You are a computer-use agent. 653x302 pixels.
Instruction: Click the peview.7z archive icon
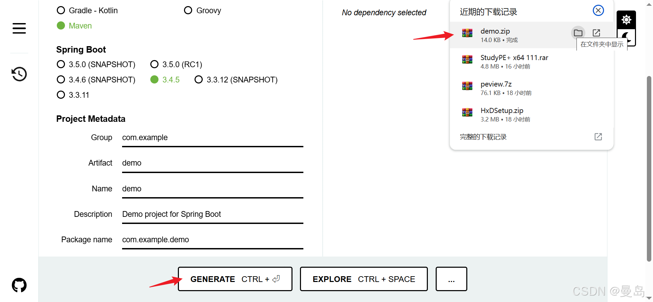tap(467, 86)
